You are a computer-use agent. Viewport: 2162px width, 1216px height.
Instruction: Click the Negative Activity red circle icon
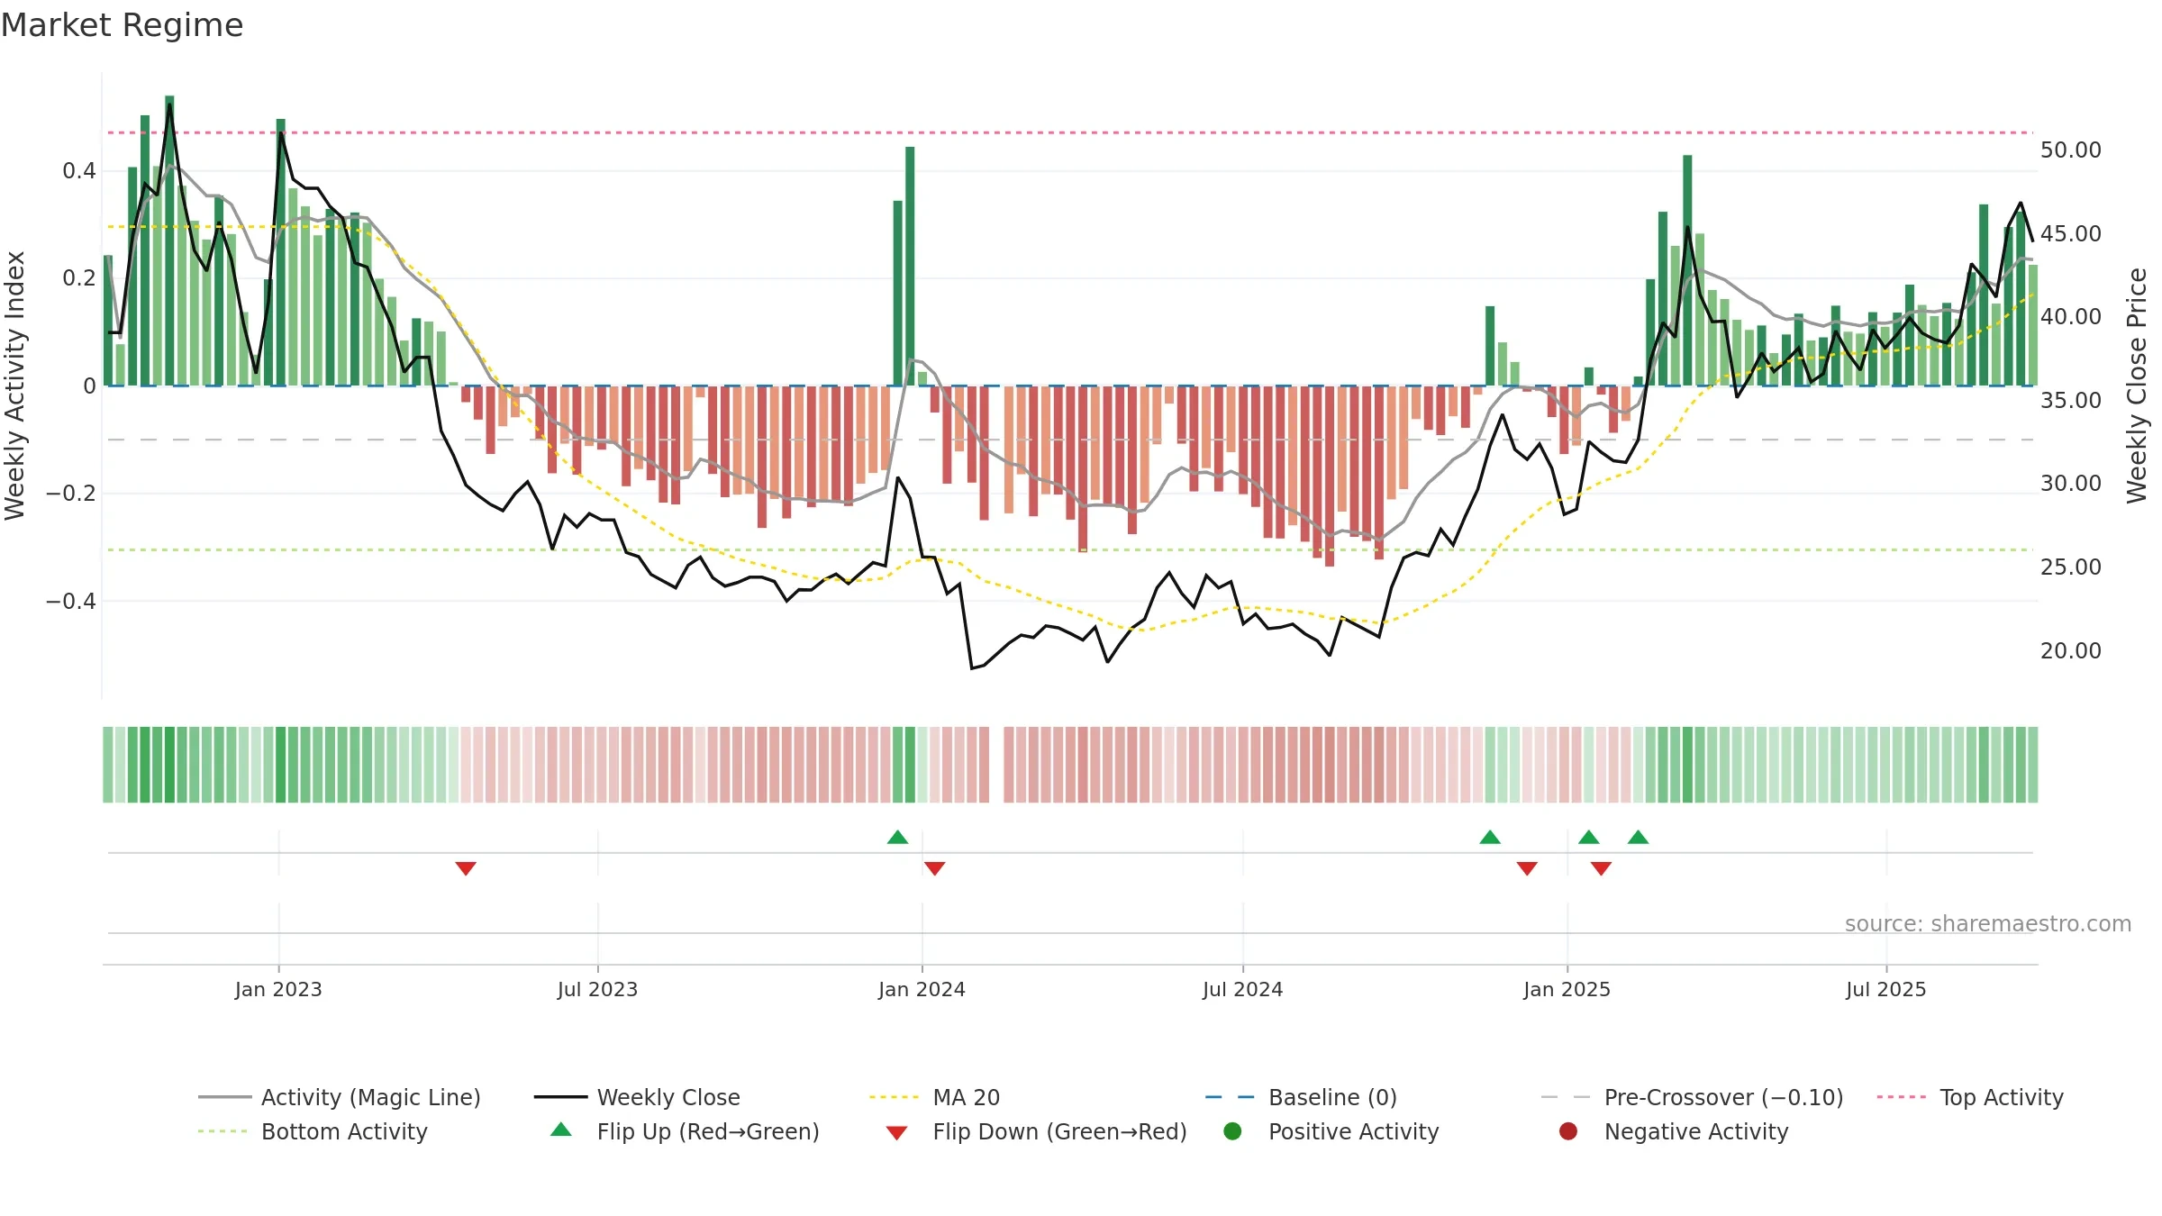pos(1568,1130)
